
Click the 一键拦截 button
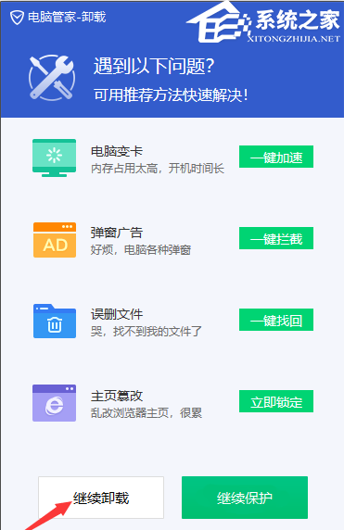click(276, 238)
